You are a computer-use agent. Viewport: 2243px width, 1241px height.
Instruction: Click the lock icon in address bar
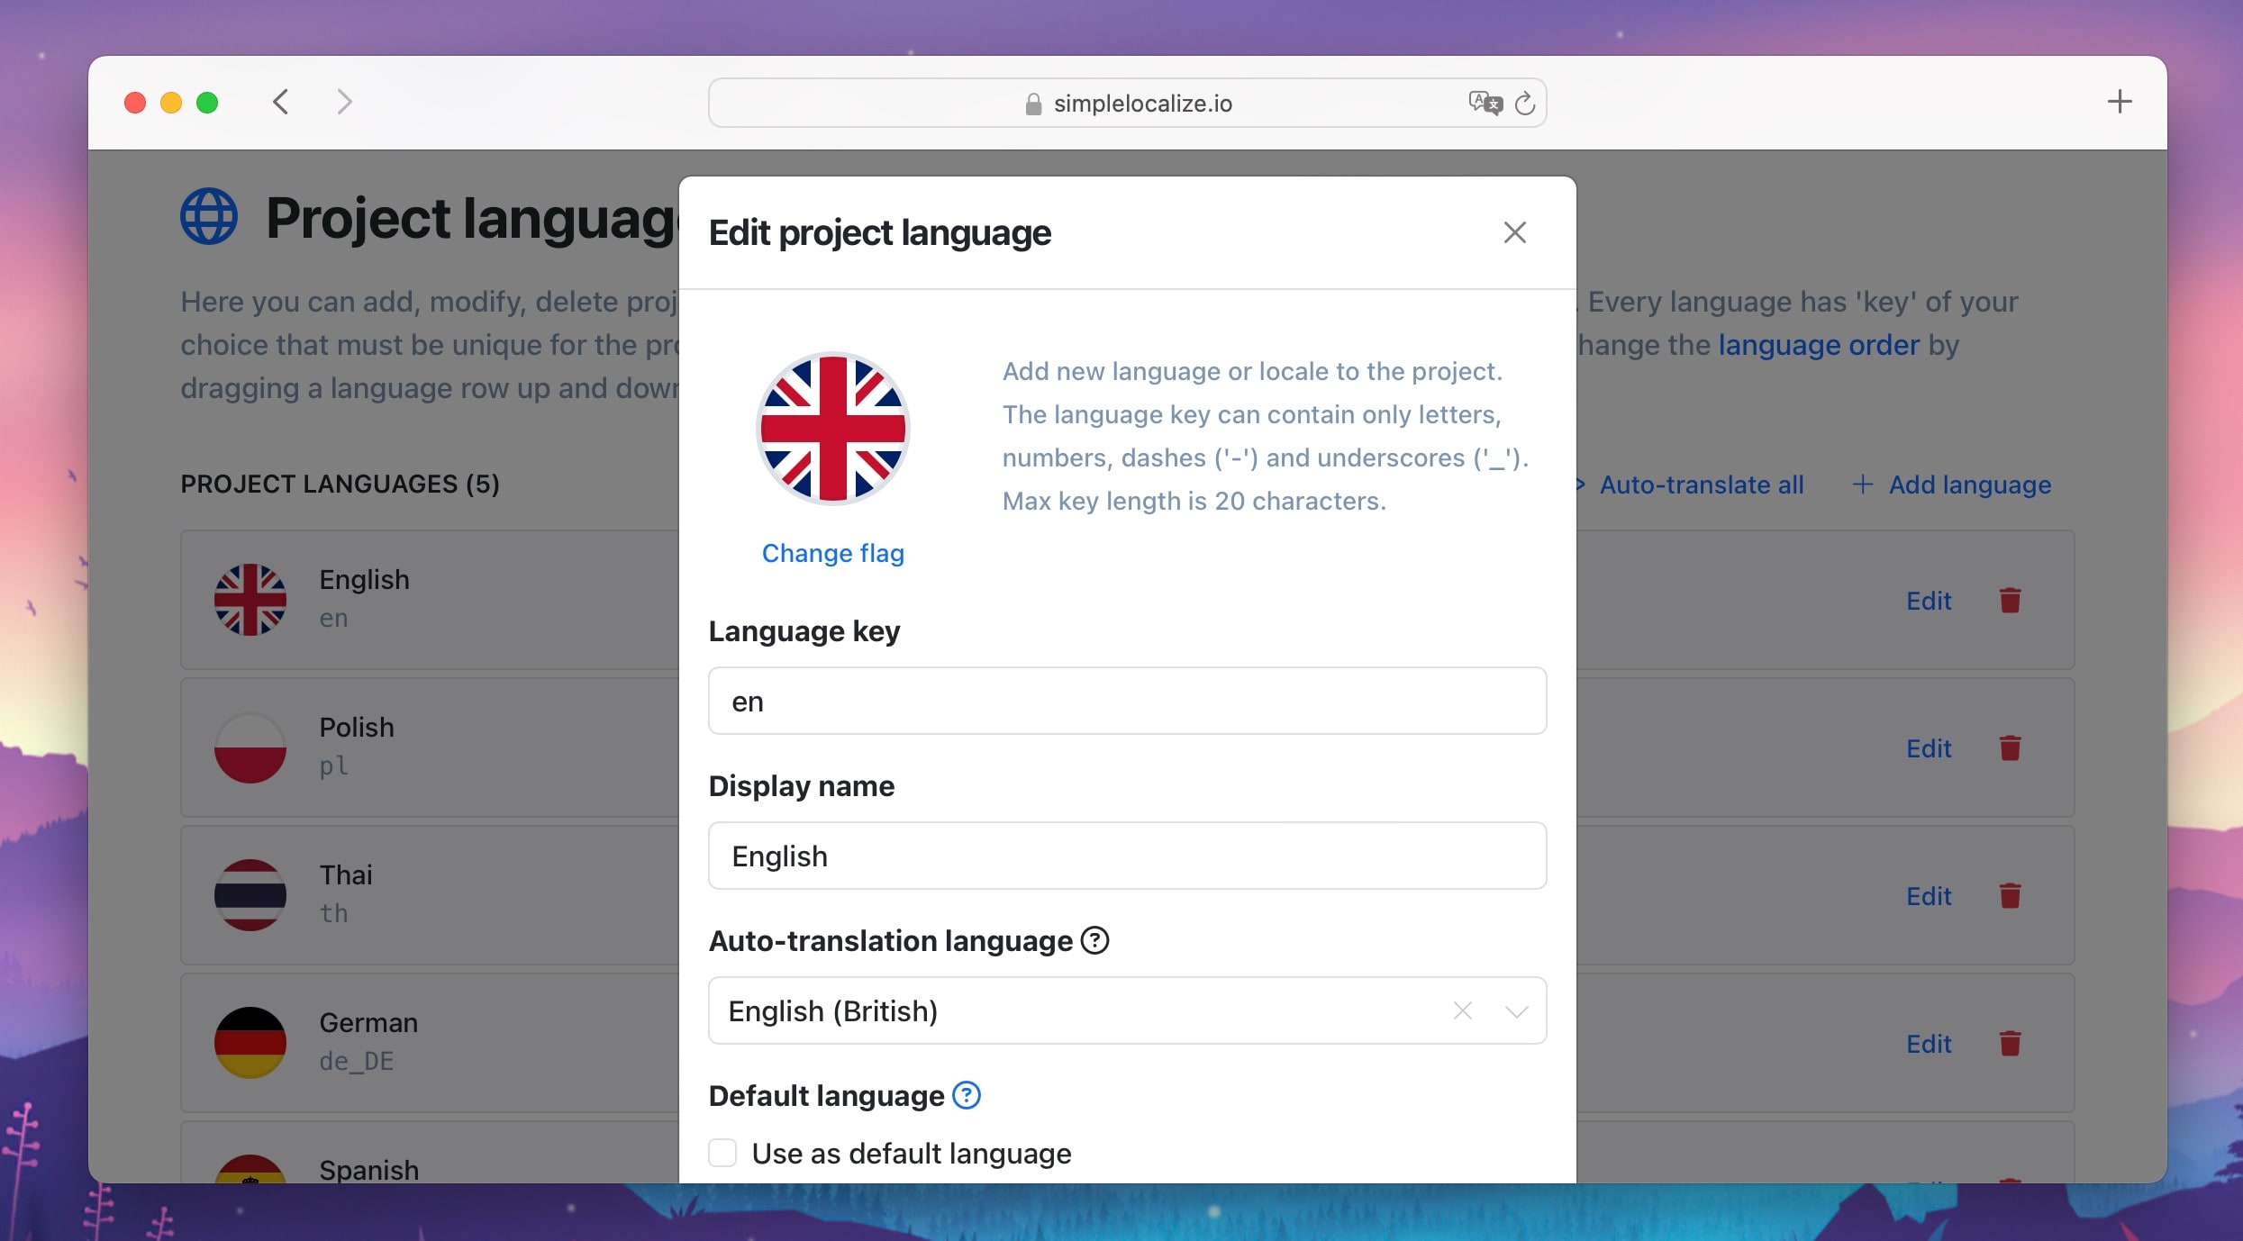coord(1033,104)
